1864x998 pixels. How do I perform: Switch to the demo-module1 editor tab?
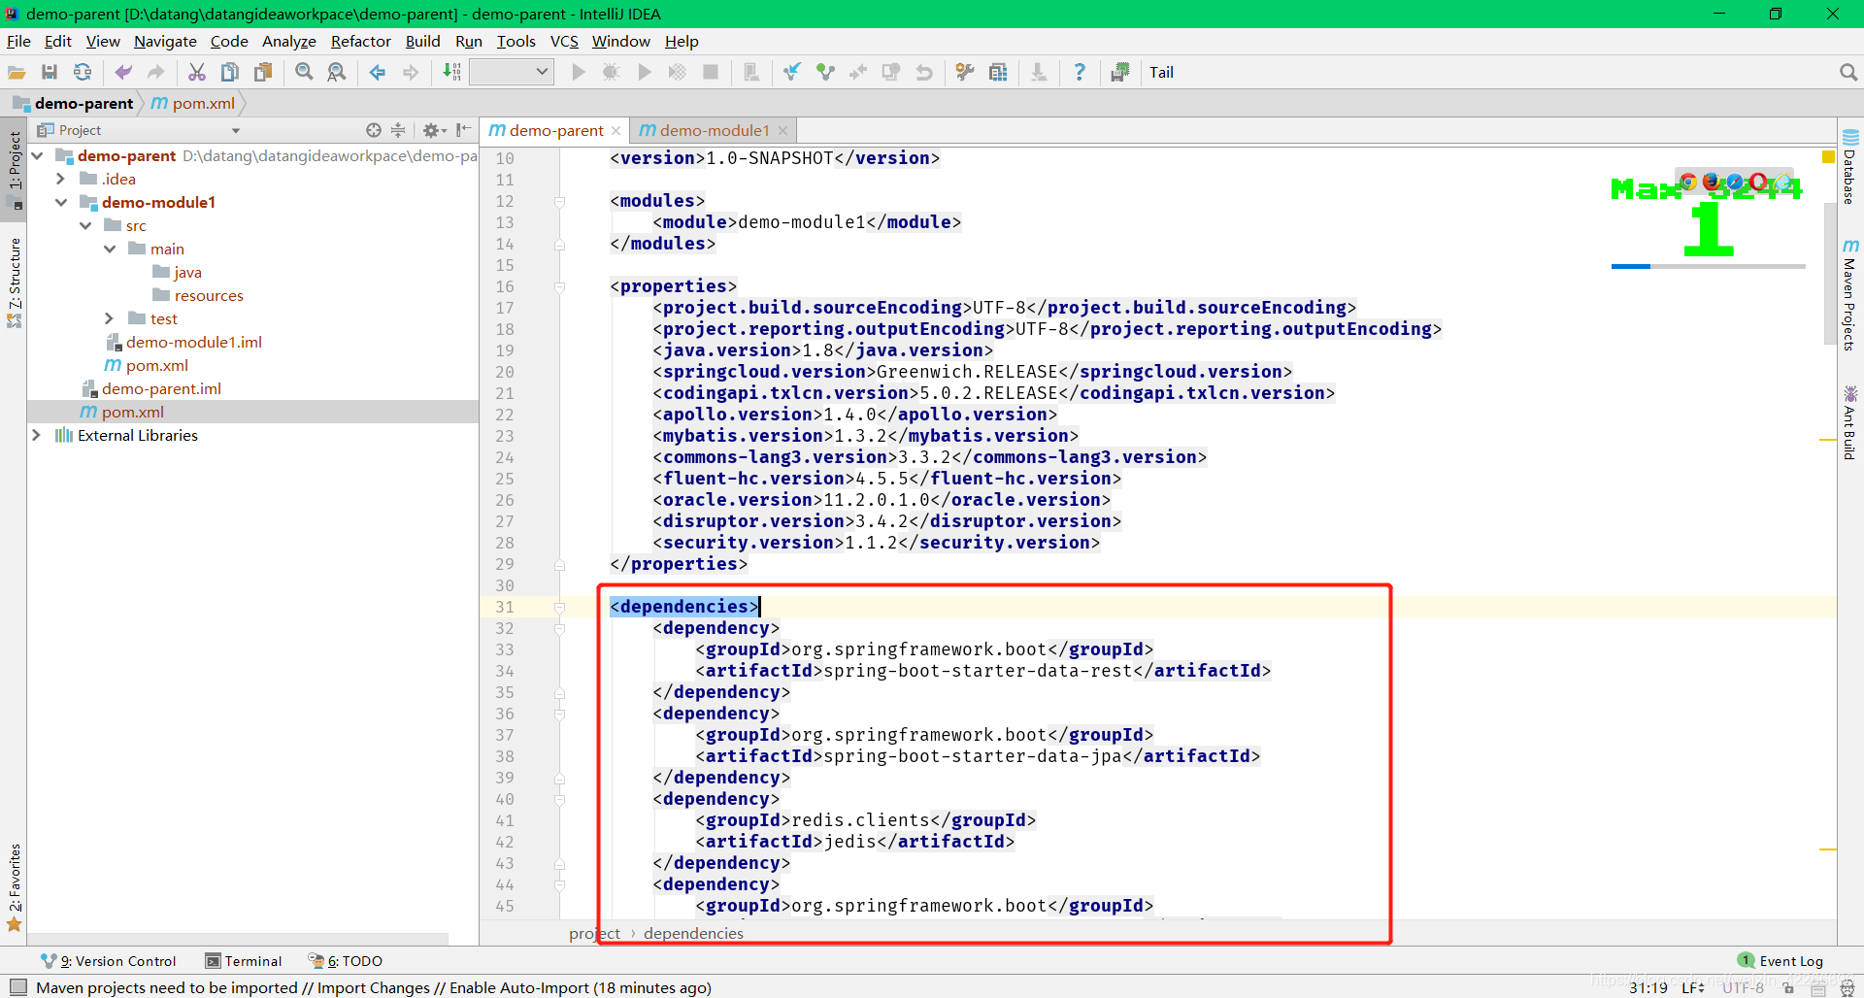(715, 130)
